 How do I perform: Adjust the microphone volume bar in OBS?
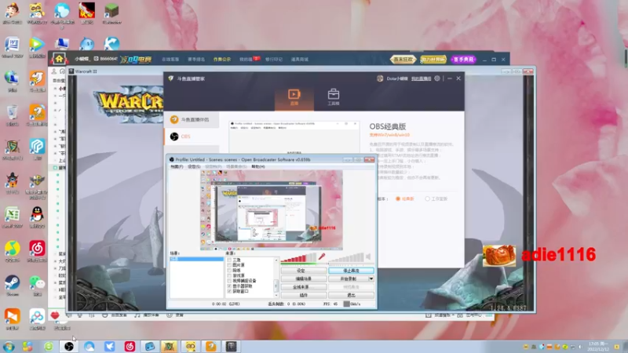pyautogui.click(x=299, y=258)
